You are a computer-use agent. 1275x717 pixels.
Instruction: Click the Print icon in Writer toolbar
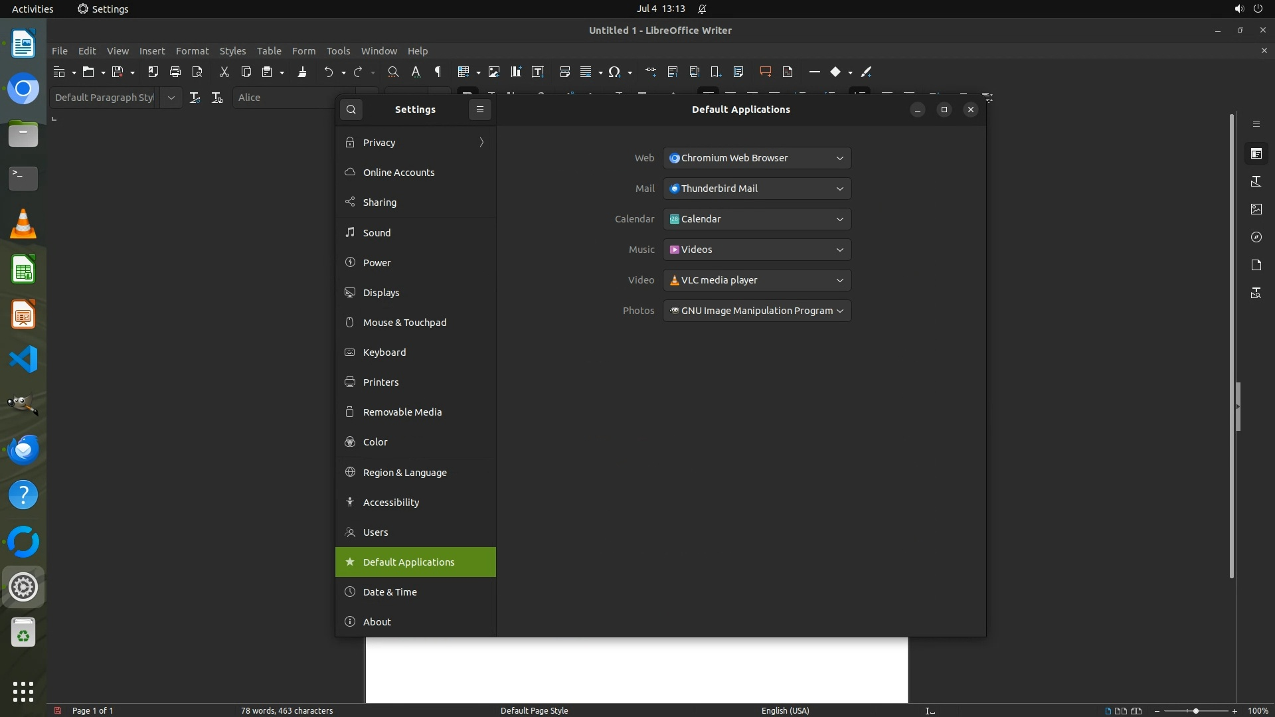[175, 72]
